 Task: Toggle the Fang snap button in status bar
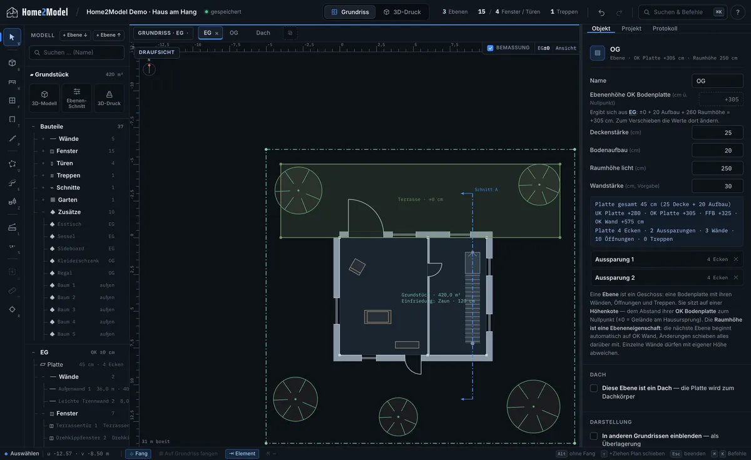coord(138,454)
